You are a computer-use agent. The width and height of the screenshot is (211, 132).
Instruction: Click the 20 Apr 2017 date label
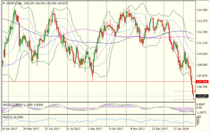[9, 128]
